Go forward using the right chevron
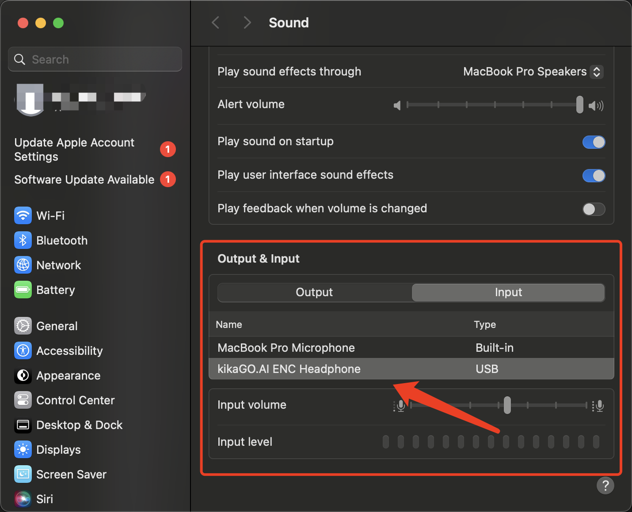 247,23
